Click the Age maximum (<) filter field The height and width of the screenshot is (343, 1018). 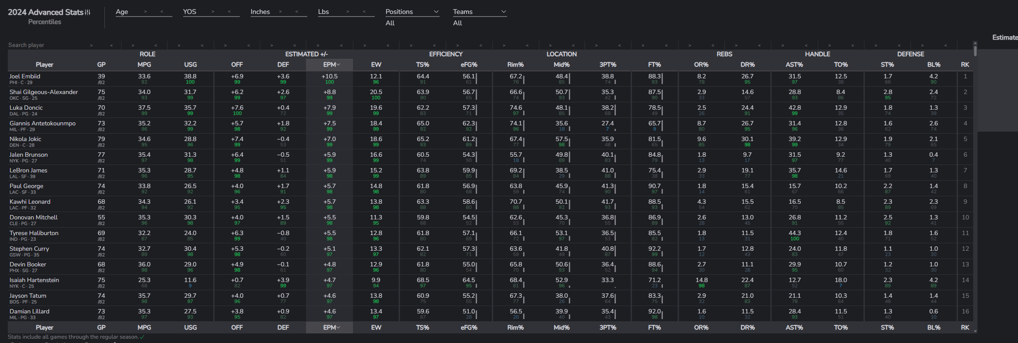point(162,12)
